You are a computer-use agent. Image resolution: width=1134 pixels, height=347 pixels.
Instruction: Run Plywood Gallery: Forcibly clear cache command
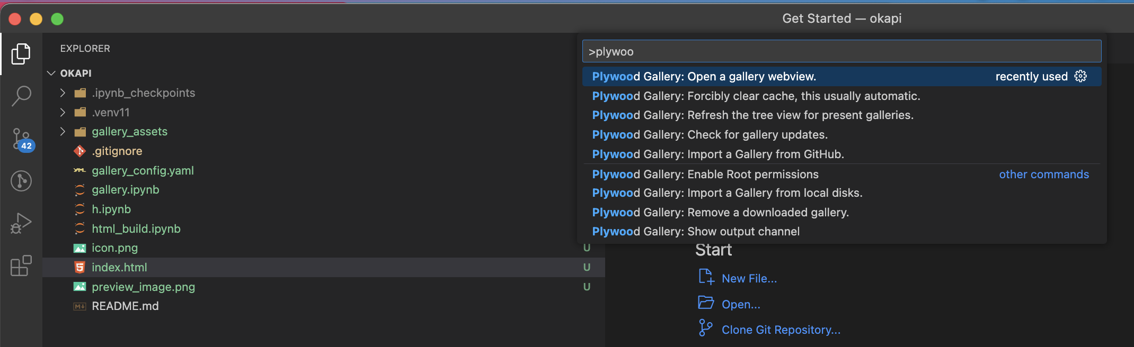(x=841, y=96)
